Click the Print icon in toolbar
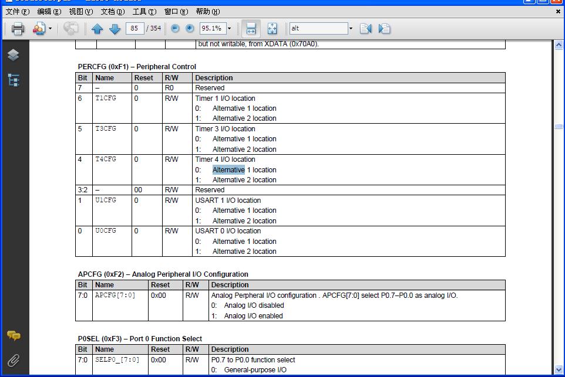The image size is (565, 377). pyautogui.click(x=18, y=28)
